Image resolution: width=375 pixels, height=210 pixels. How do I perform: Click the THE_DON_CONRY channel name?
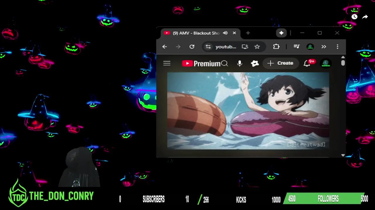61,196
